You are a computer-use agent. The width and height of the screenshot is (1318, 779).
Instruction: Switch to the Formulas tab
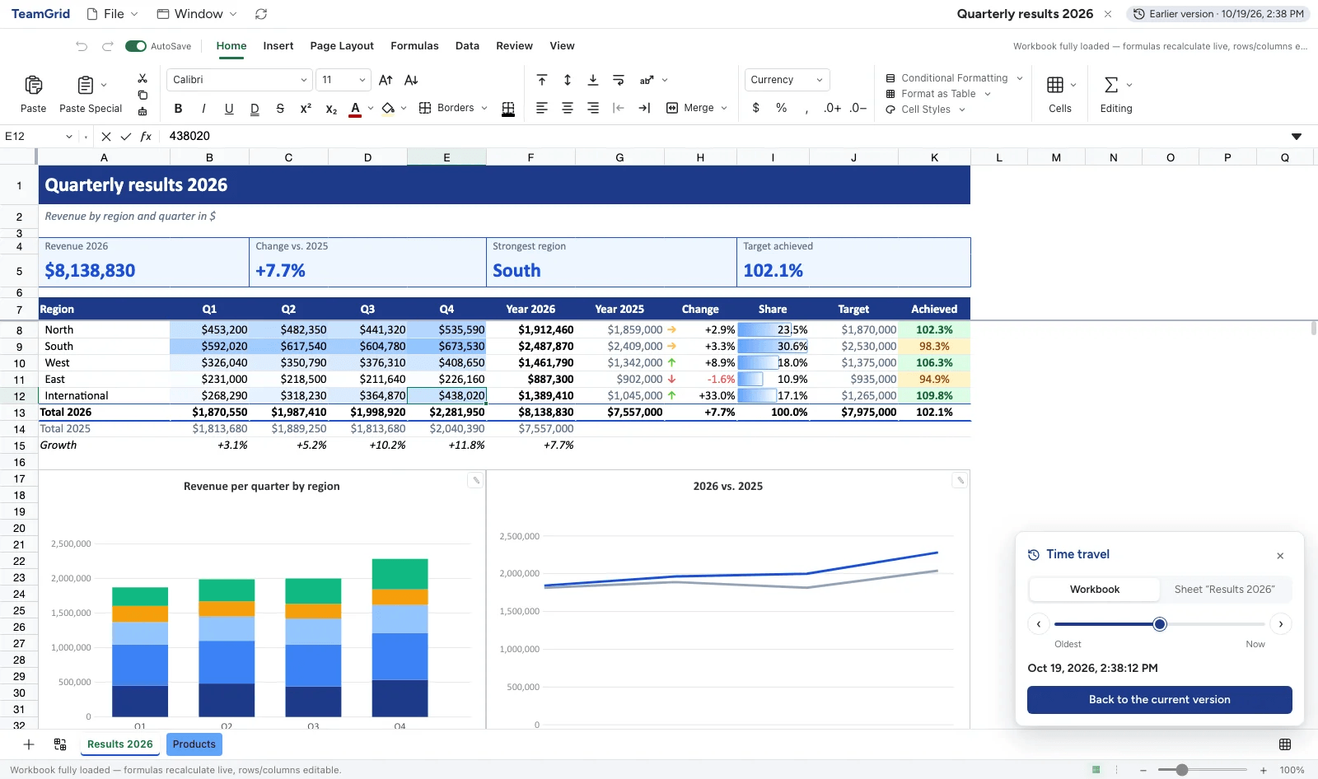click(x=414, y=46)
